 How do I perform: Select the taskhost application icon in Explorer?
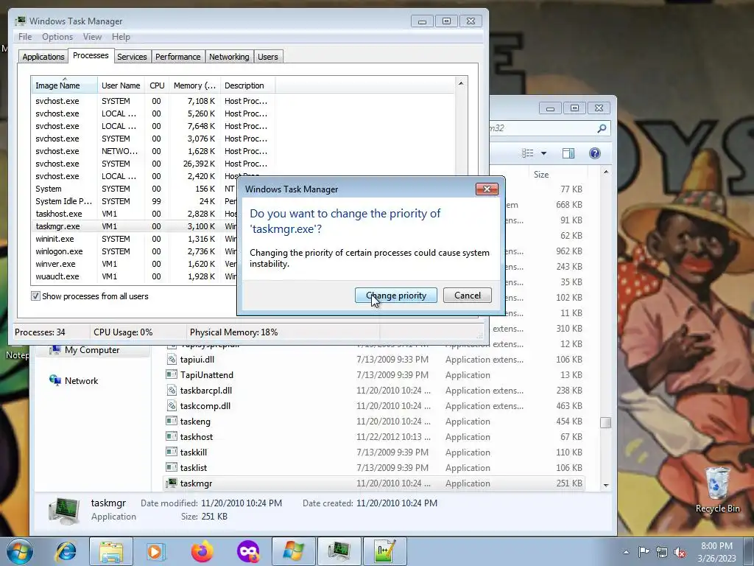click(172, 436)
